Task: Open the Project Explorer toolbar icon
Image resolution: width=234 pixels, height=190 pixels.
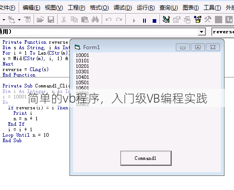Action: [x=166, y=20]
